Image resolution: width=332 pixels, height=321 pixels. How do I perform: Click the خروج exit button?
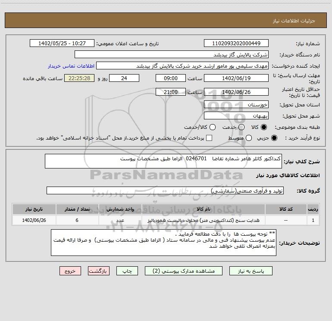[70, 271]
